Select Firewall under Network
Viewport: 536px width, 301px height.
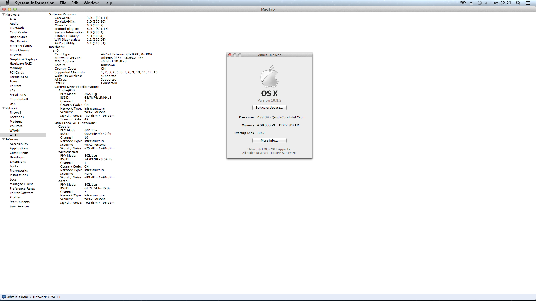15,113
